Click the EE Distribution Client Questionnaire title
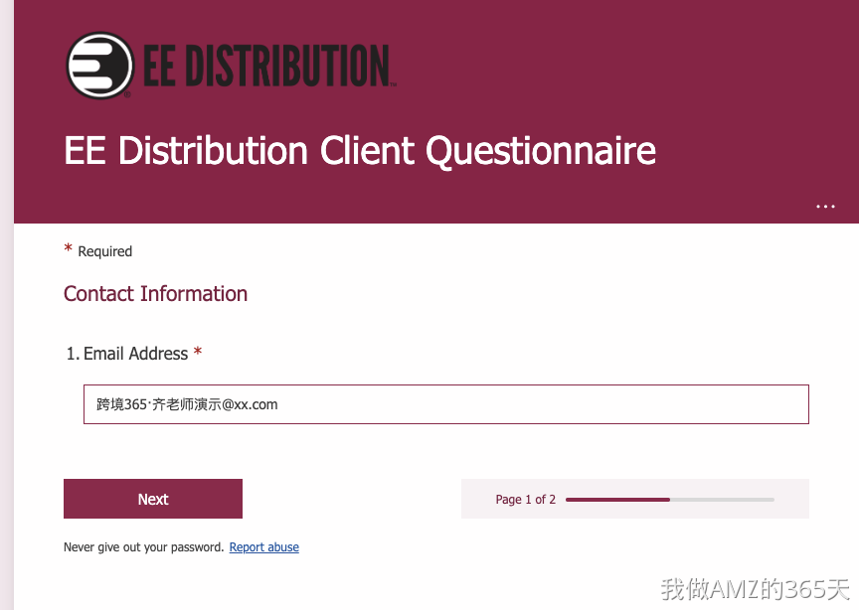859x610 pixels. [x=359, y=151]
